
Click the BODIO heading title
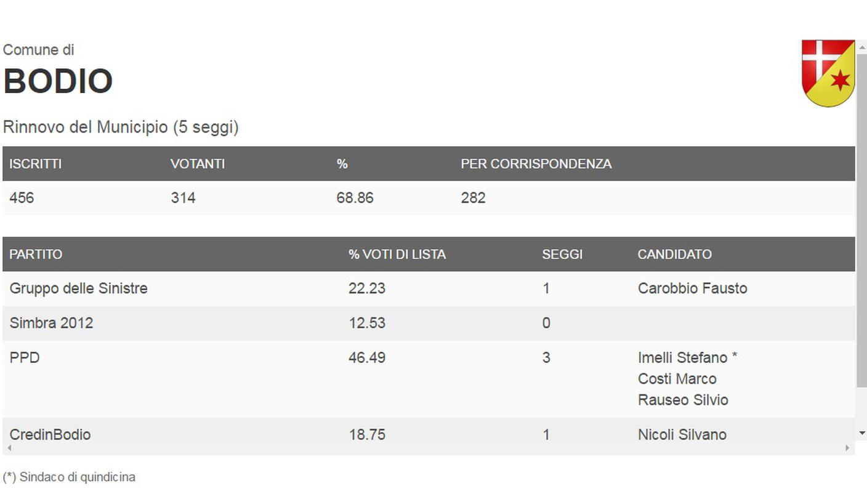pos(58,81)
